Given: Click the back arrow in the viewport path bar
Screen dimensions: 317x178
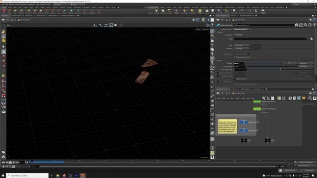Looking at the screenshot, I should click(3, 20).
